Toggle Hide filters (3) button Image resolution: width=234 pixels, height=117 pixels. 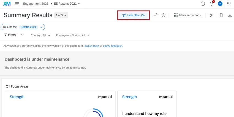pos(134,15)
